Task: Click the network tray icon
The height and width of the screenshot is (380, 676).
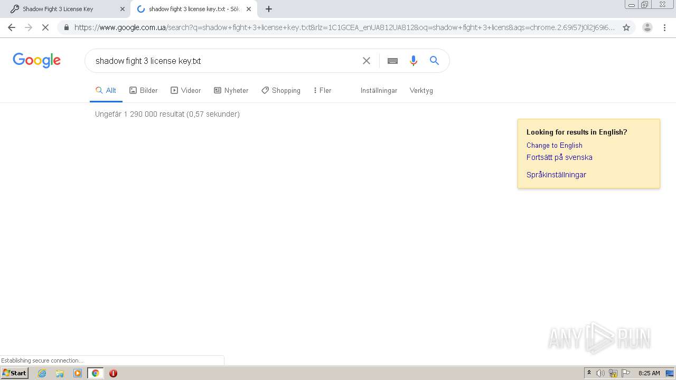Action: point(613,373)
